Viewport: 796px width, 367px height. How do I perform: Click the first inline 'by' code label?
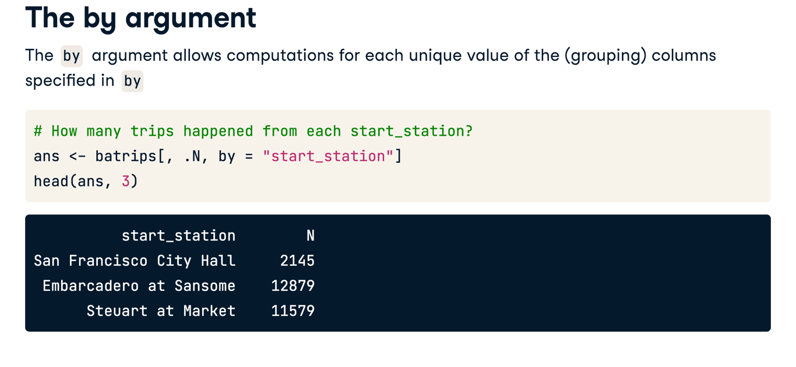[72, 56]
